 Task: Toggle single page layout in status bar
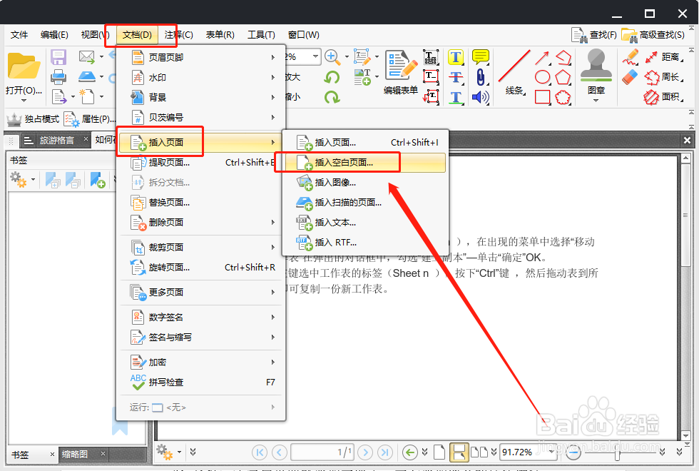[439, 451]
